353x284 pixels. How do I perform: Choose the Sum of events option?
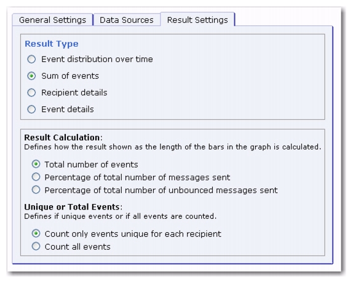31,76
